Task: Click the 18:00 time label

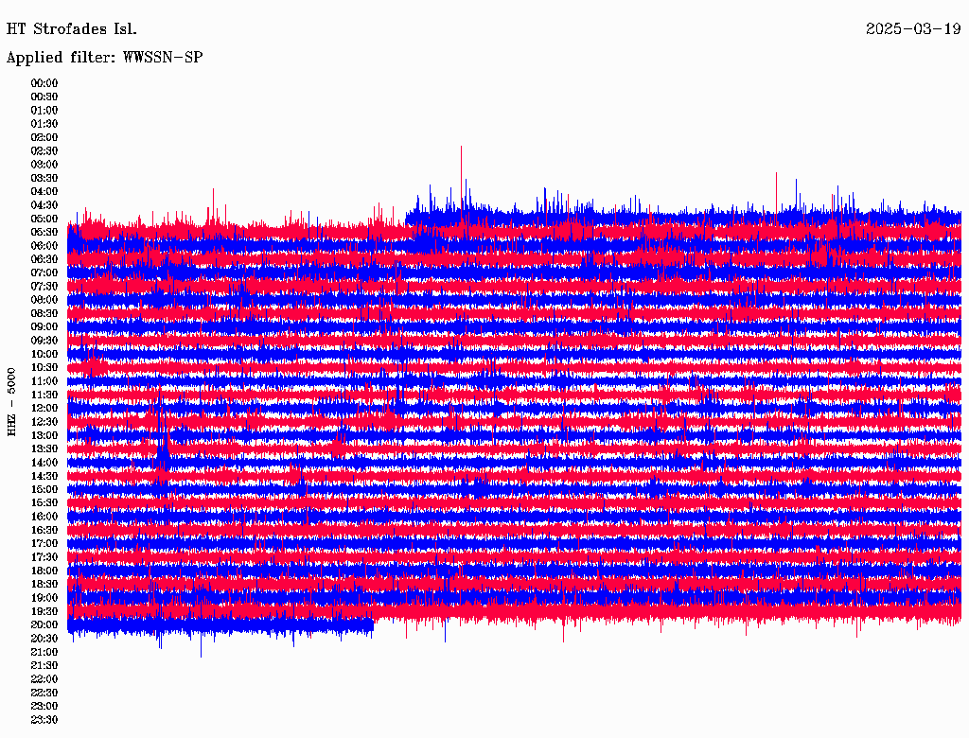Action: 44,571
